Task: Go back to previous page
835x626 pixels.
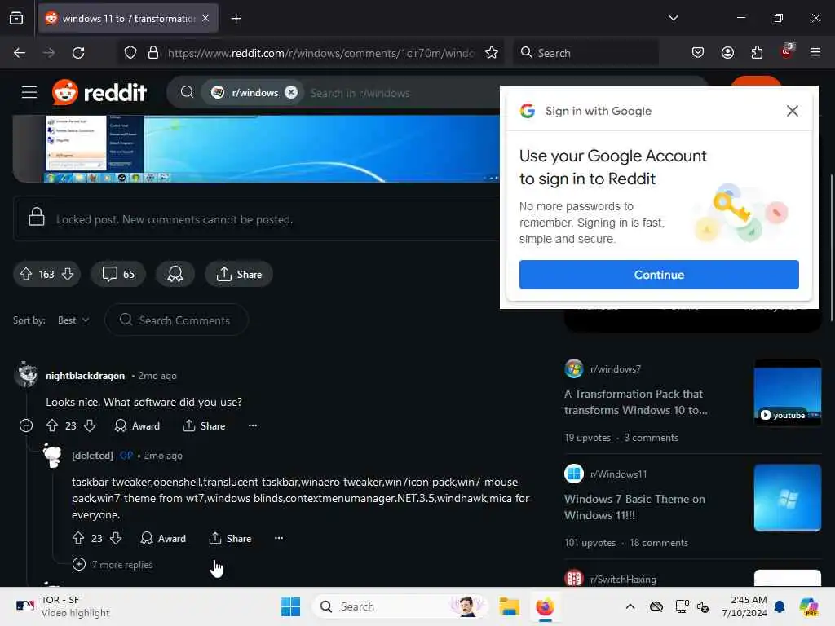Action: [20, 53]
